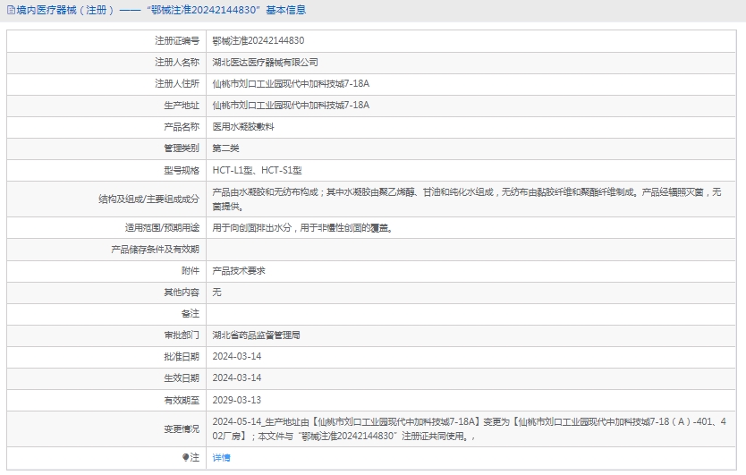The width and height of the screenshot is (746, 475).
Task: Click the 结构及组成 description text
Action: (474, 199)
